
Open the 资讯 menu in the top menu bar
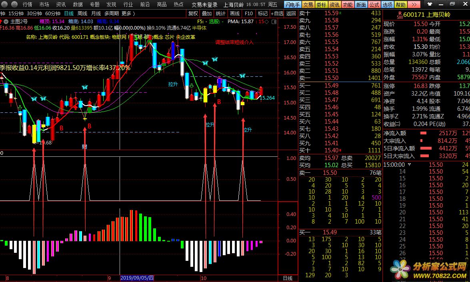[x=61, y=4]
